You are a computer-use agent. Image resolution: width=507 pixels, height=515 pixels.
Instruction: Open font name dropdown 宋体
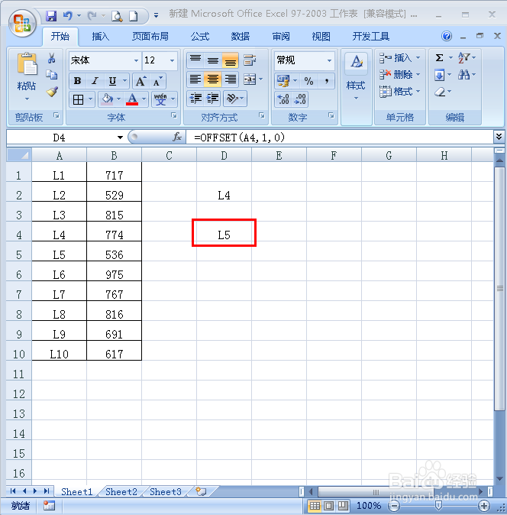coord(136,60)
